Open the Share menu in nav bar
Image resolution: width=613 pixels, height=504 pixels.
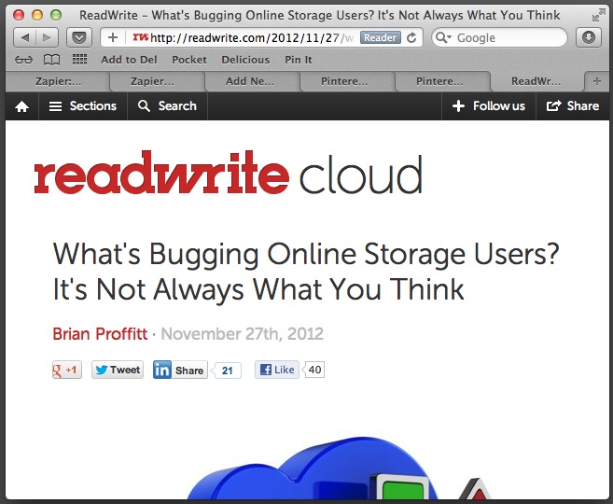572,106
